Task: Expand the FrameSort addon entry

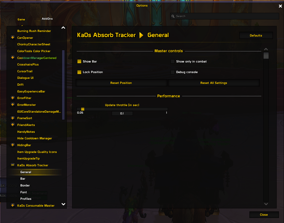Action: pyautogui.click(x=13, y=118)
